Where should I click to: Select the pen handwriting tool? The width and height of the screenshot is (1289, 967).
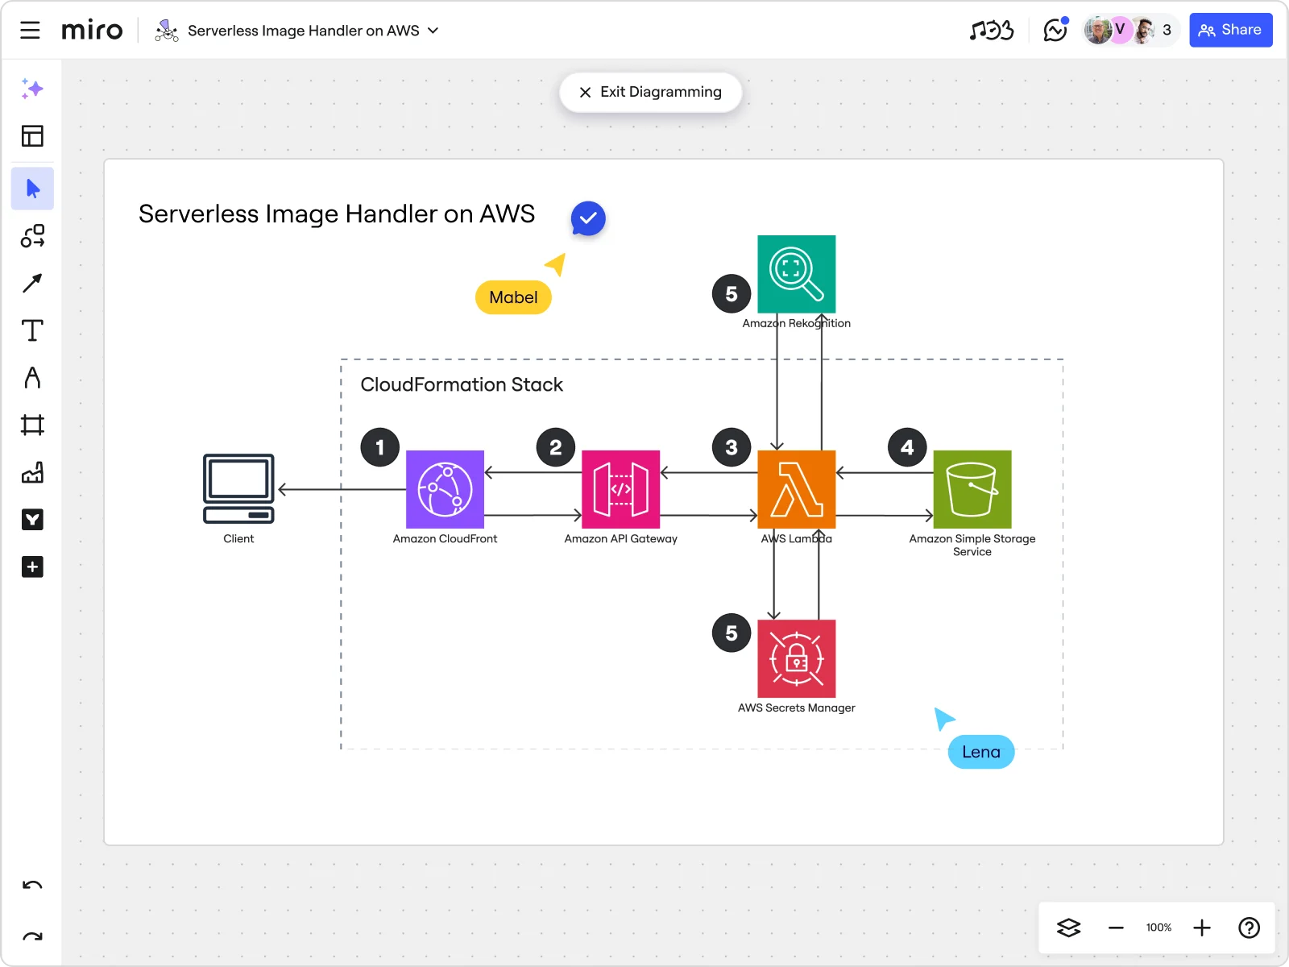[x=32, y=377]
